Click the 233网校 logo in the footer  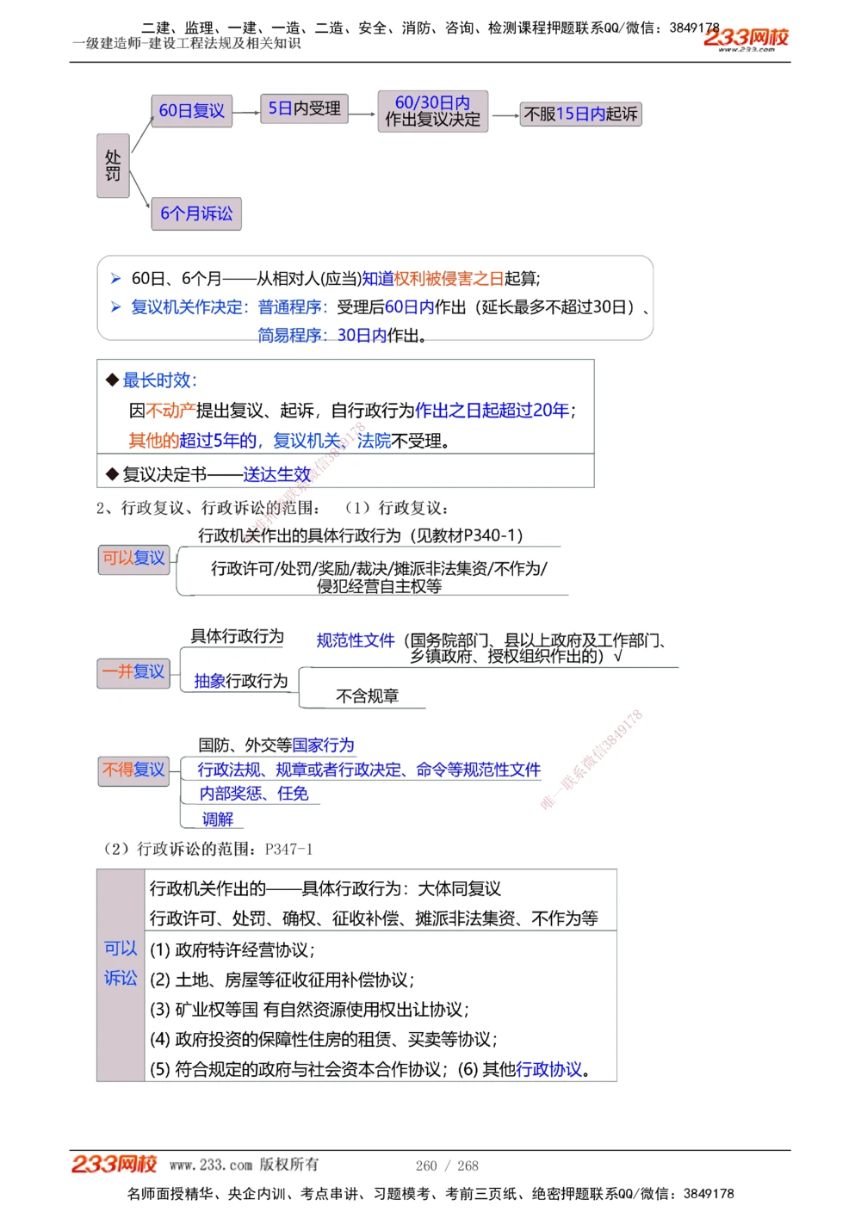click(115, 1163)
